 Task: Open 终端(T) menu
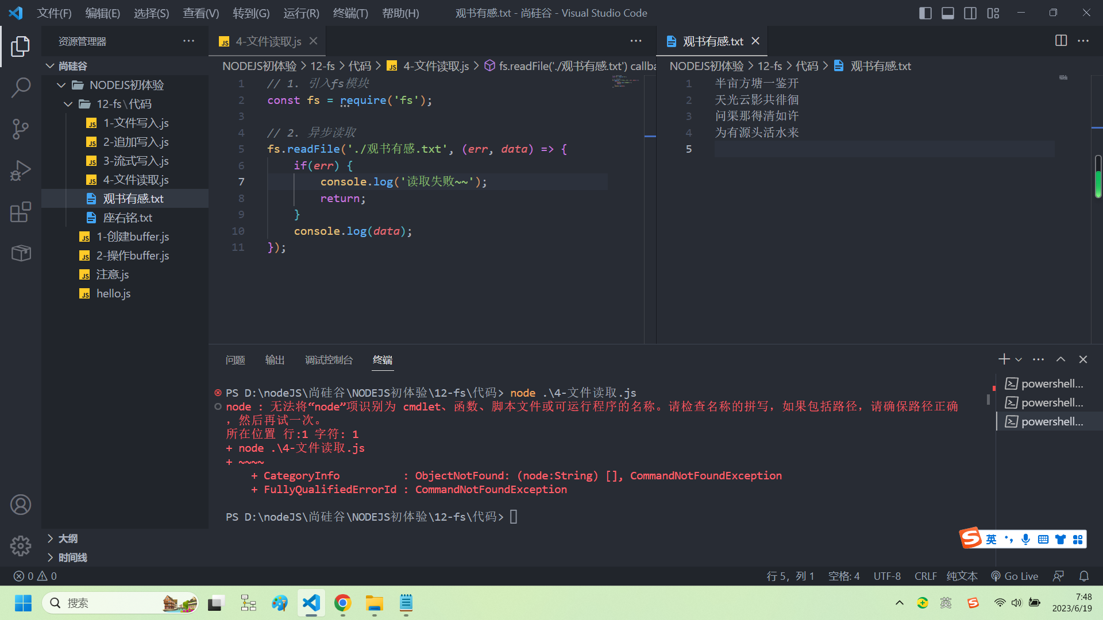pyautogui.click(x=350, y=13)
